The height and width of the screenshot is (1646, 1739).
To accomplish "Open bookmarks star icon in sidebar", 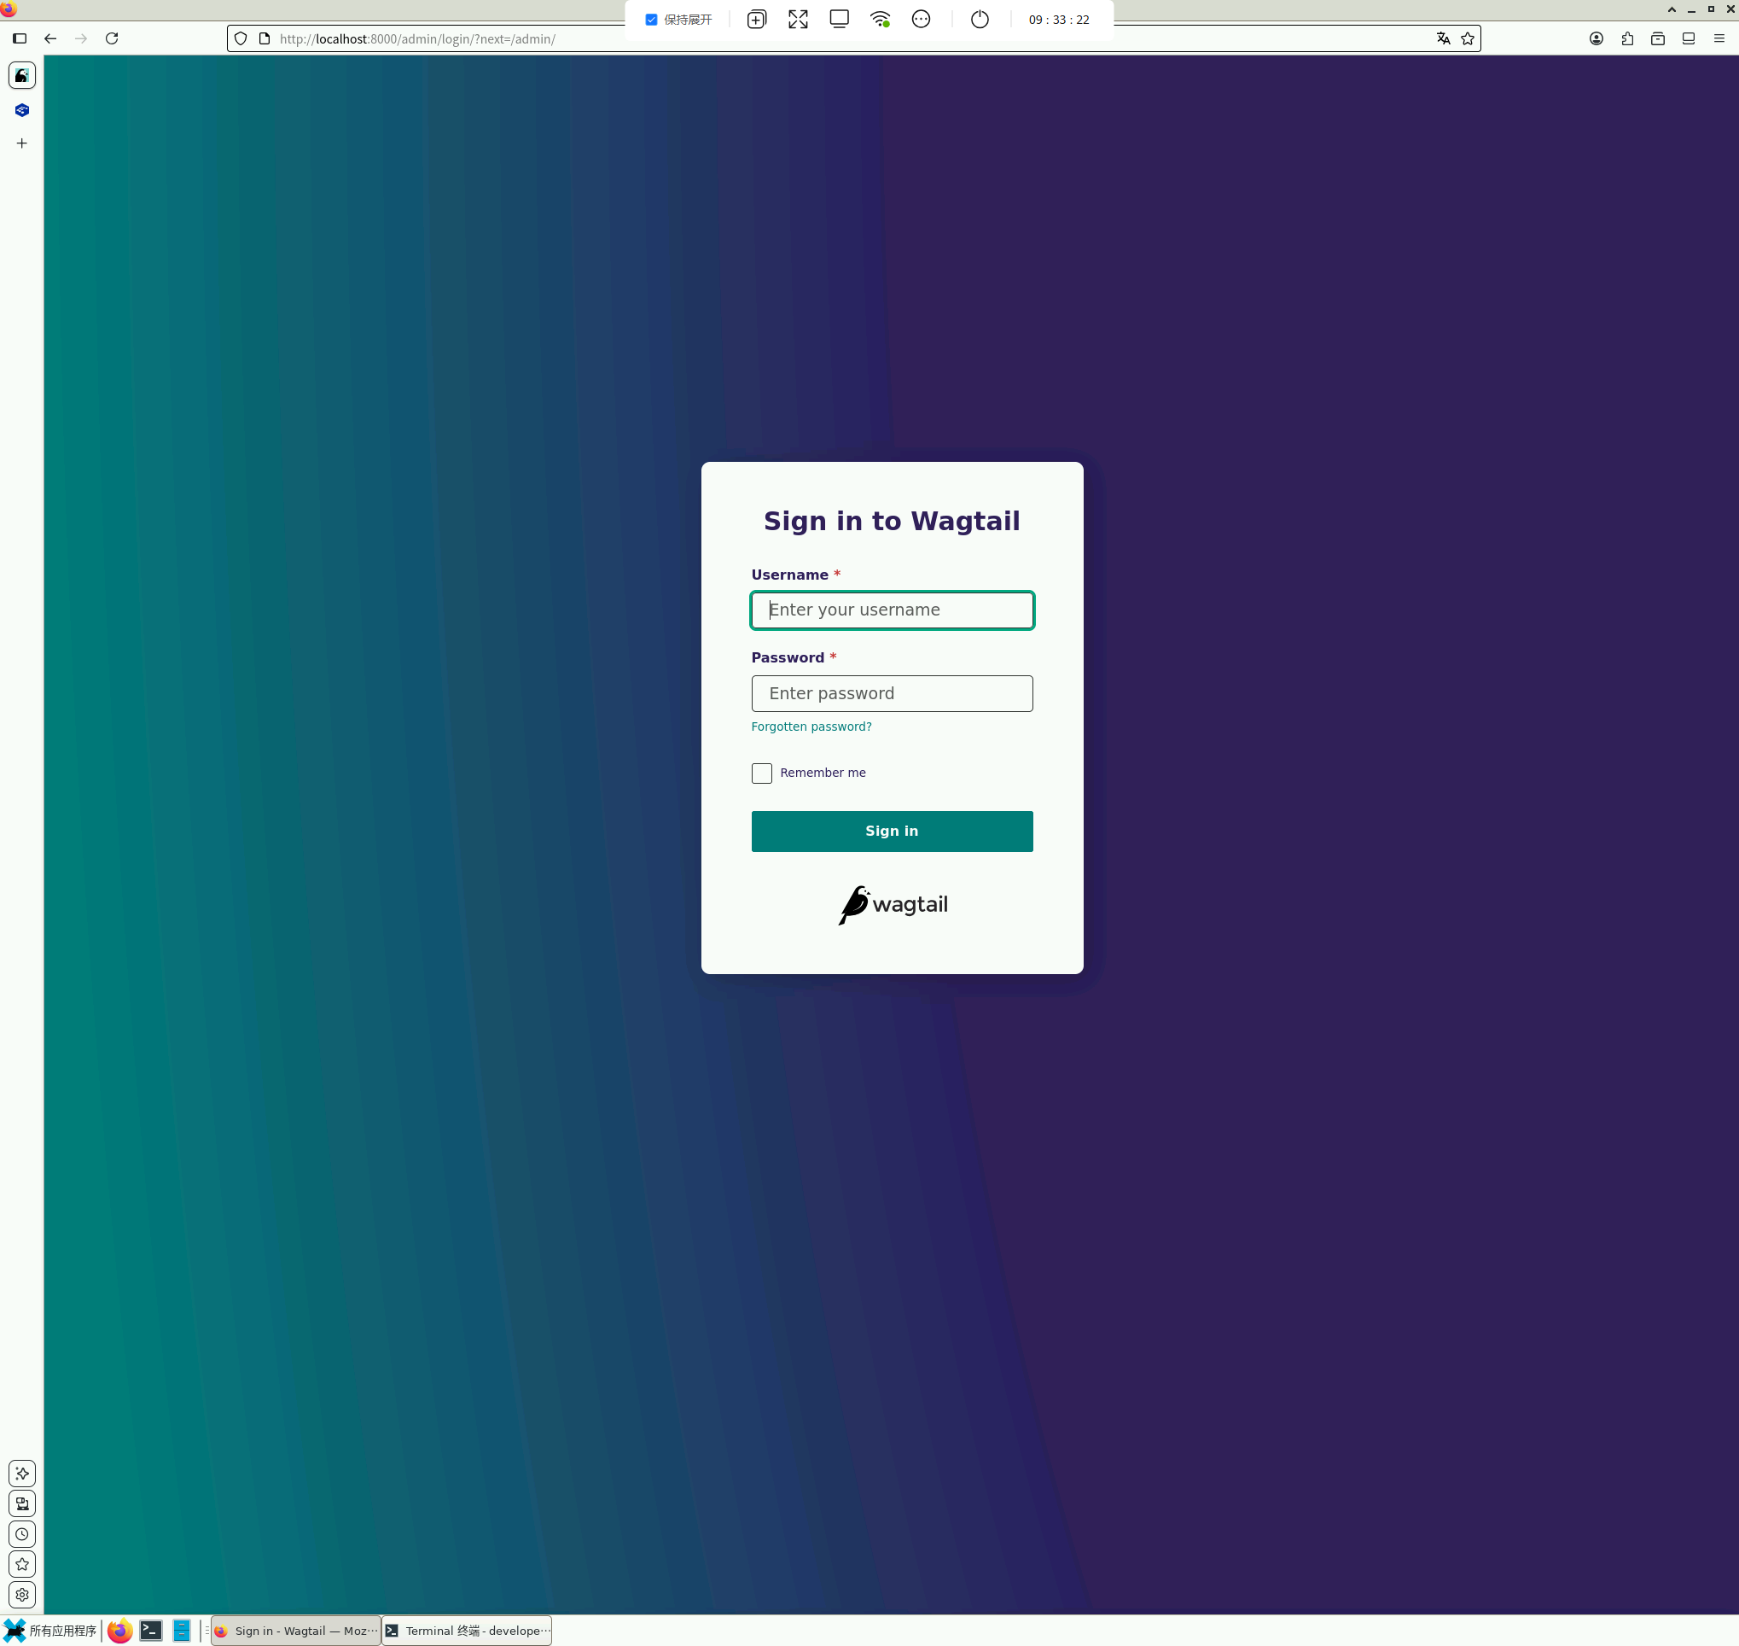I will pyautogui.click(x=22, y=1563).
